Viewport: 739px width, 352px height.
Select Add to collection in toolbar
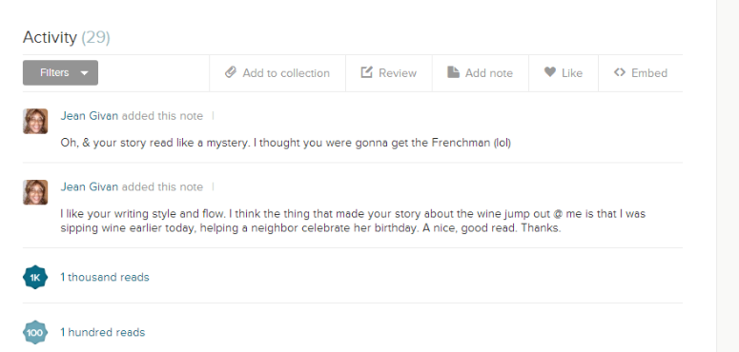pyautogui.click(x=277, y=73)
